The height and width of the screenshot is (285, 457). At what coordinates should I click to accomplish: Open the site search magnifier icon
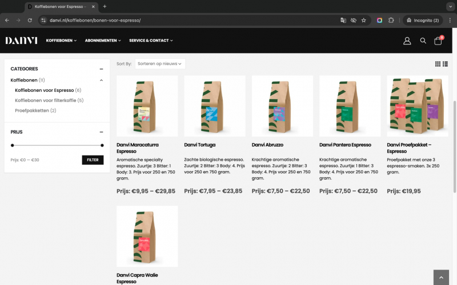[423, 40]
